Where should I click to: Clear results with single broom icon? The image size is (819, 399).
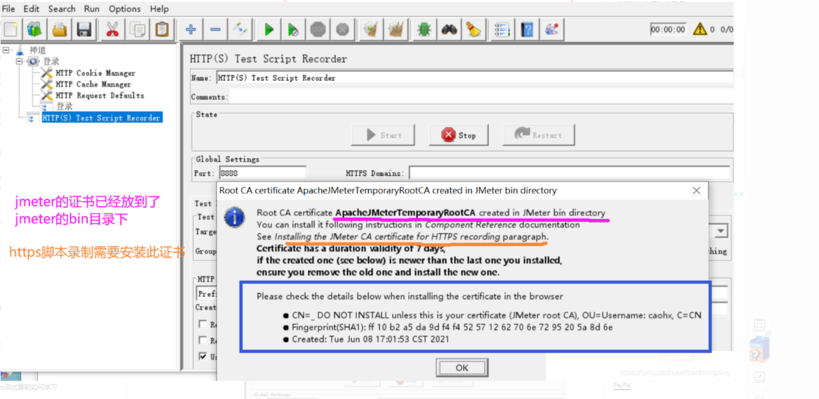click(x=371, y=29)
